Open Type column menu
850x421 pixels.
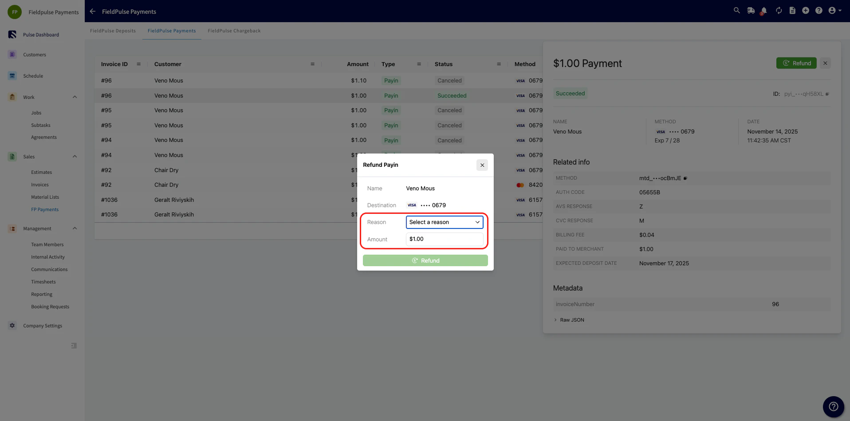[419, 64]
